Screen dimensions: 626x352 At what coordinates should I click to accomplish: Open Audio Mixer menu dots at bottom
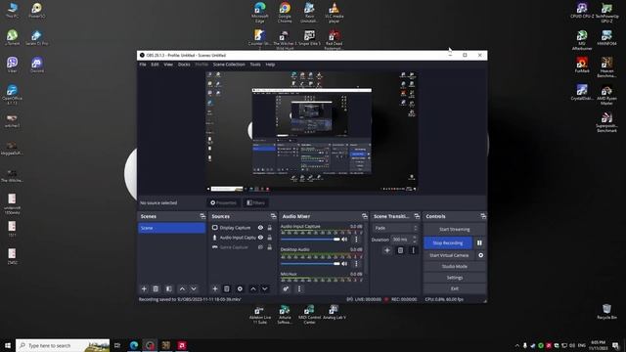299,288
